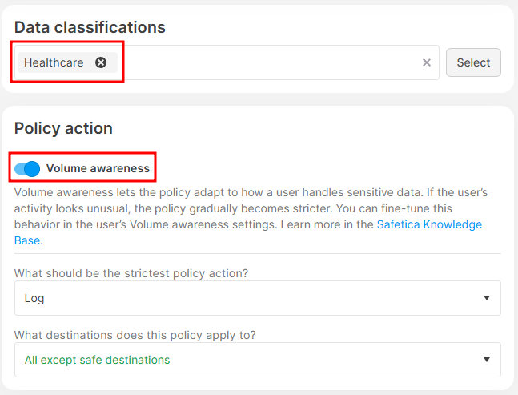The width and height of the screenshot is (518, 395).
Task: Click the Data classifications heading
Action: tap(90, 27)
